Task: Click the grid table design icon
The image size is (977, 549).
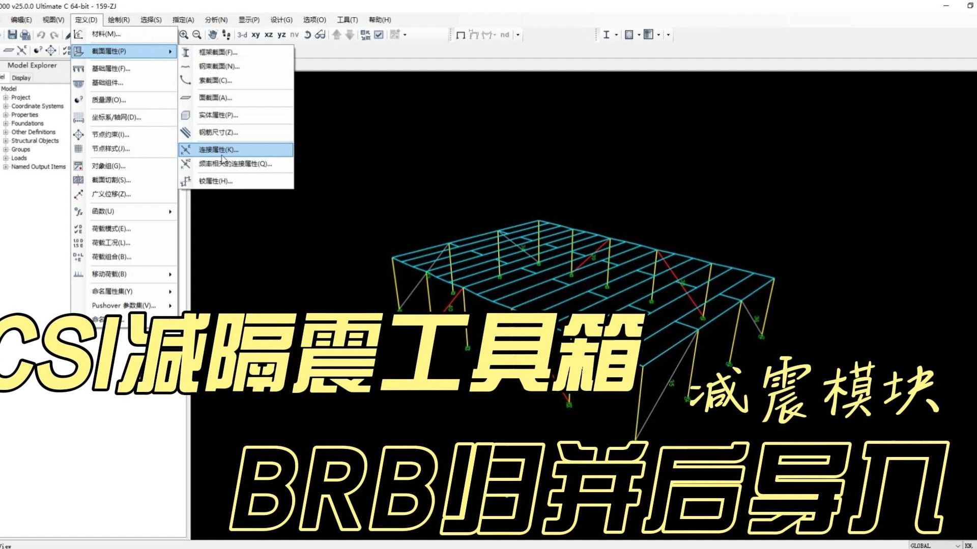Action: pyautogui.click(x=648, y=35)
